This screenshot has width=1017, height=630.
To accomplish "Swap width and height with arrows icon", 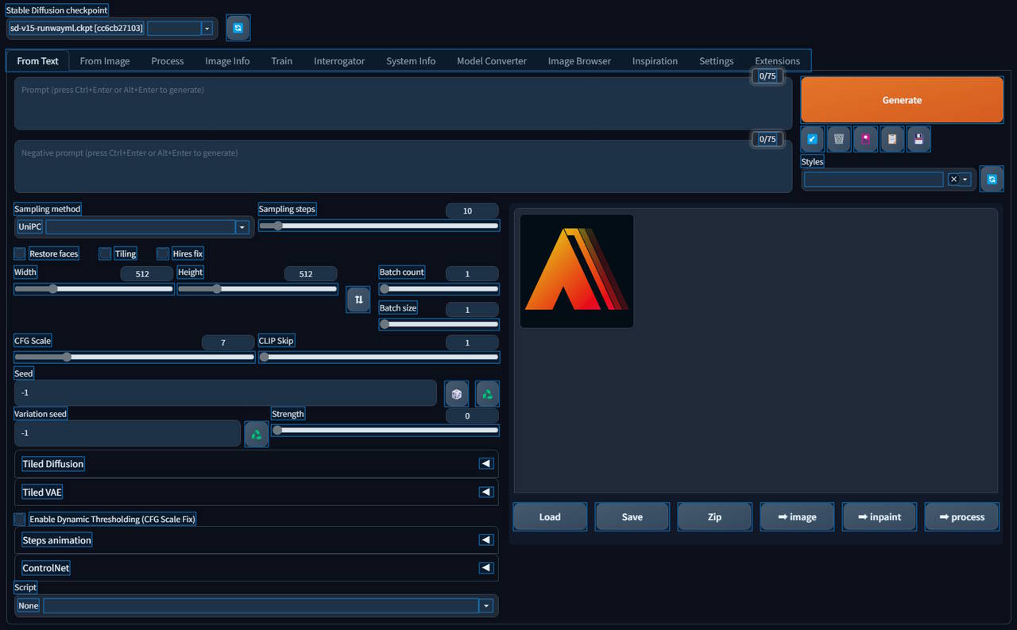I will 358,300.
